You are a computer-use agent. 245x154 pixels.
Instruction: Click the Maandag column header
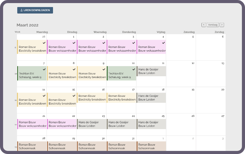click(x=42, y=32)
